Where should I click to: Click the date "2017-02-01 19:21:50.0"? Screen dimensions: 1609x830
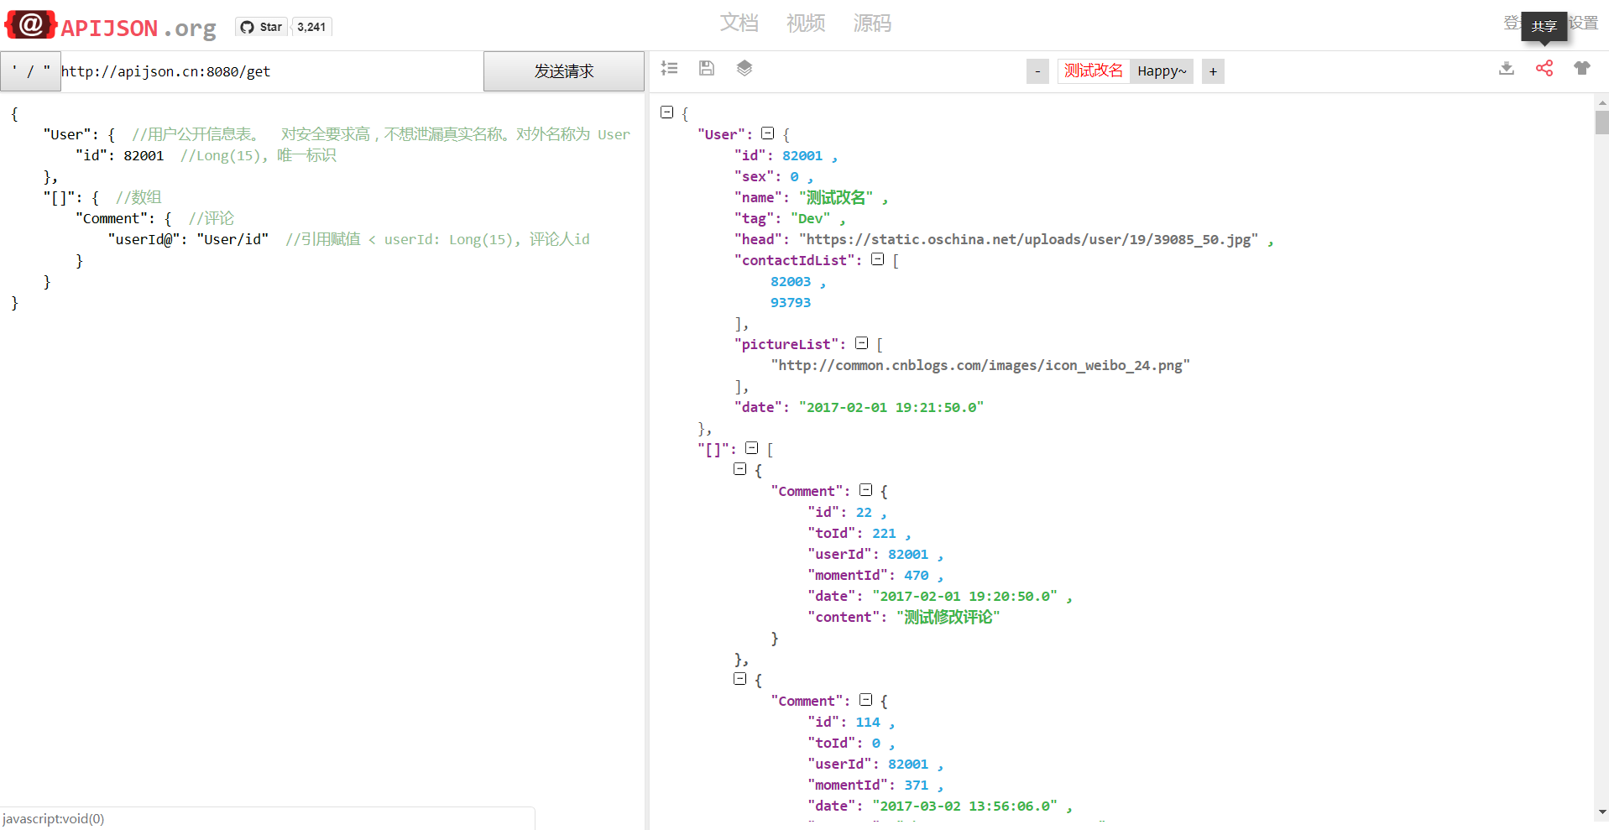(891, 408)
